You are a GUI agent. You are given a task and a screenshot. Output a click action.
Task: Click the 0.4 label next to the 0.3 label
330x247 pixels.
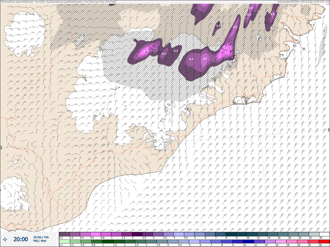pyautogui.click(x=164, y=54)
